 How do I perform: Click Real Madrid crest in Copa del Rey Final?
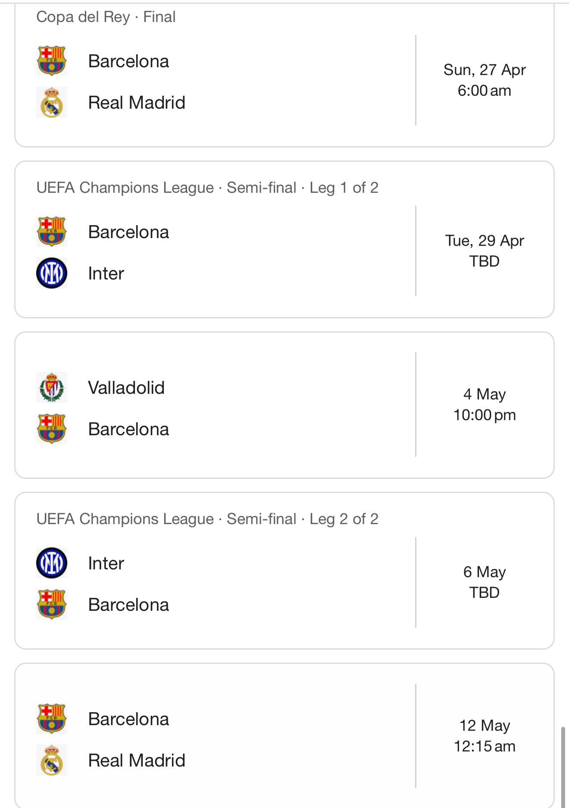point(52,103)
